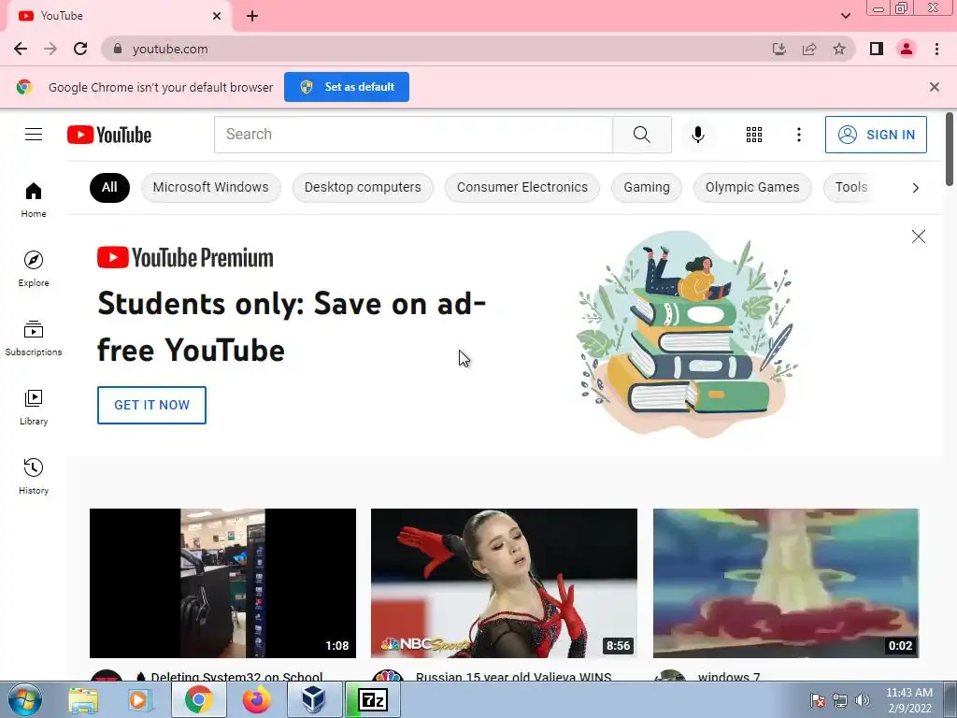Click the magnifying glass search button
The height and width of the screenshot is (718, 957).
(x=641, y=135)
